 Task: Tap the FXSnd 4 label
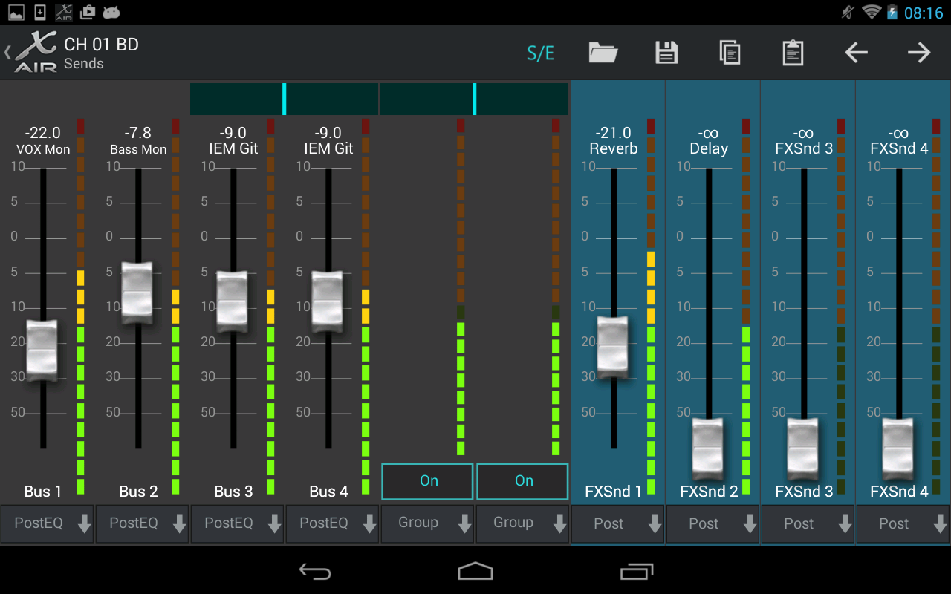899,491
